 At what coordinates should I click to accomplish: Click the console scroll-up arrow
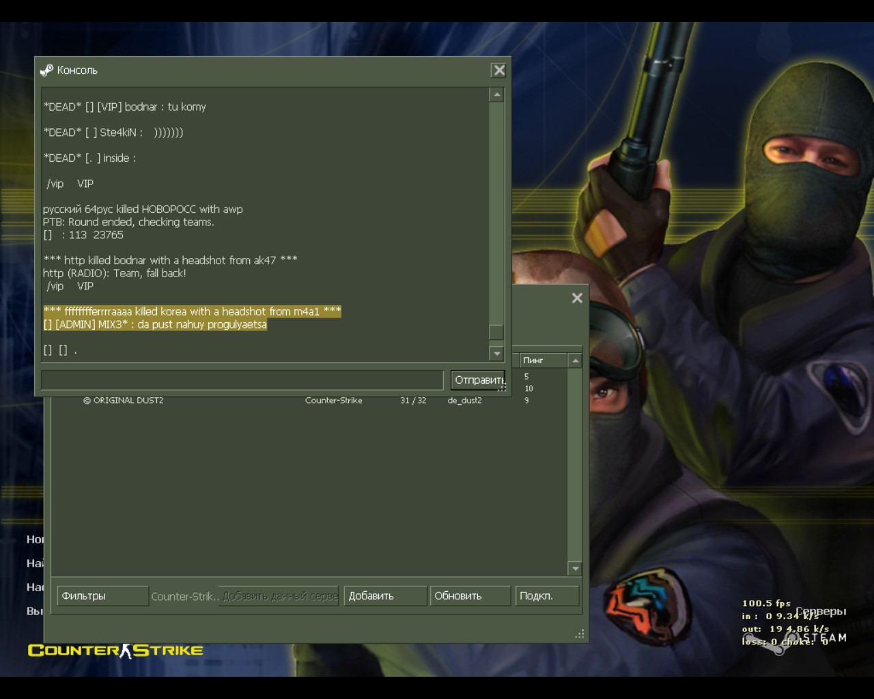[496, 95]
